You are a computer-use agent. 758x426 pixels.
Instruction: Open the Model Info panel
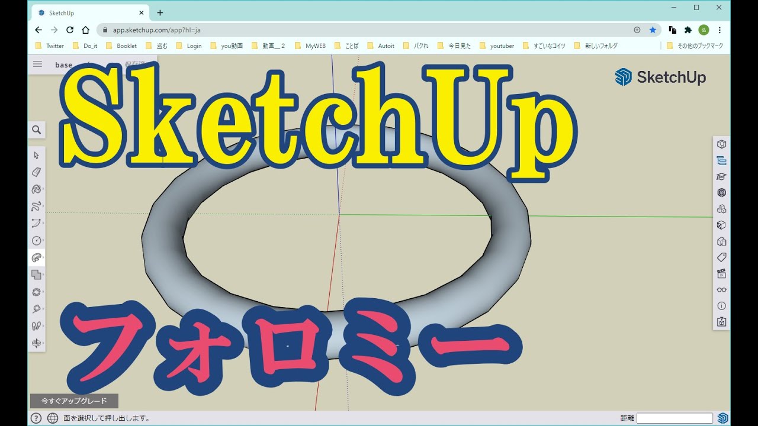pos(721,306)
